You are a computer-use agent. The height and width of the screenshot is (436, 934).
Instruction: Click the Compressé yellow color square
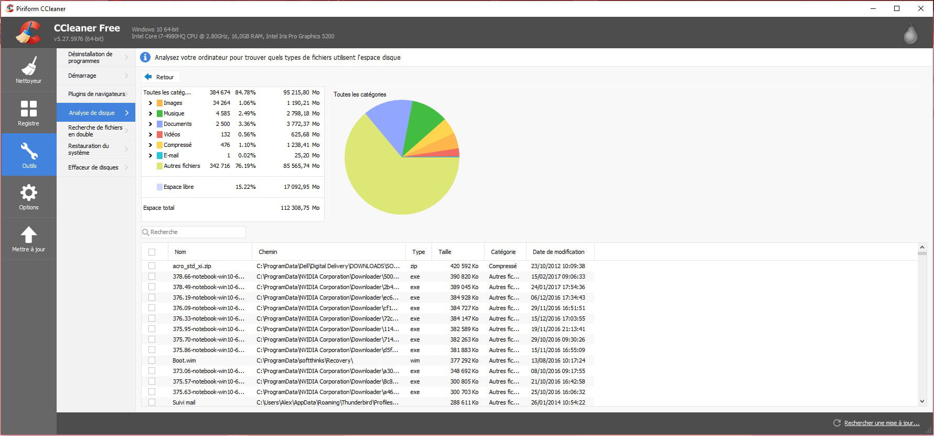159,145
